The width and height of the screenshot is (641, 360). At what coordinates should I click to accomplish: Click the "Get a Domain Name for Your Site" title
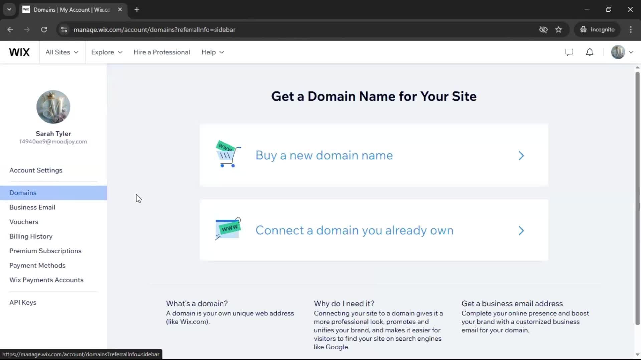[374, 96]
